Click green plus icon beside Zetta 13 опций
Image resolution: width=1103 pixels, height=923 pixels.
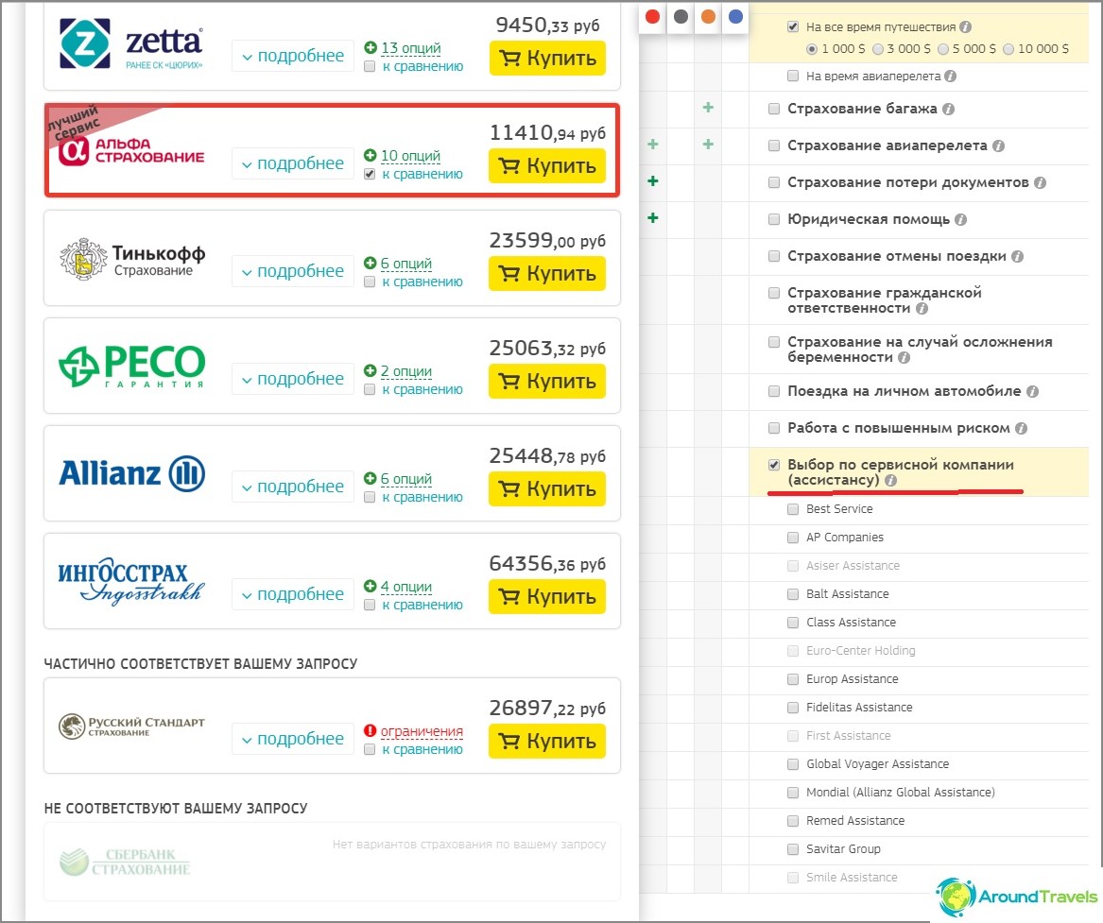coord(370,48)
